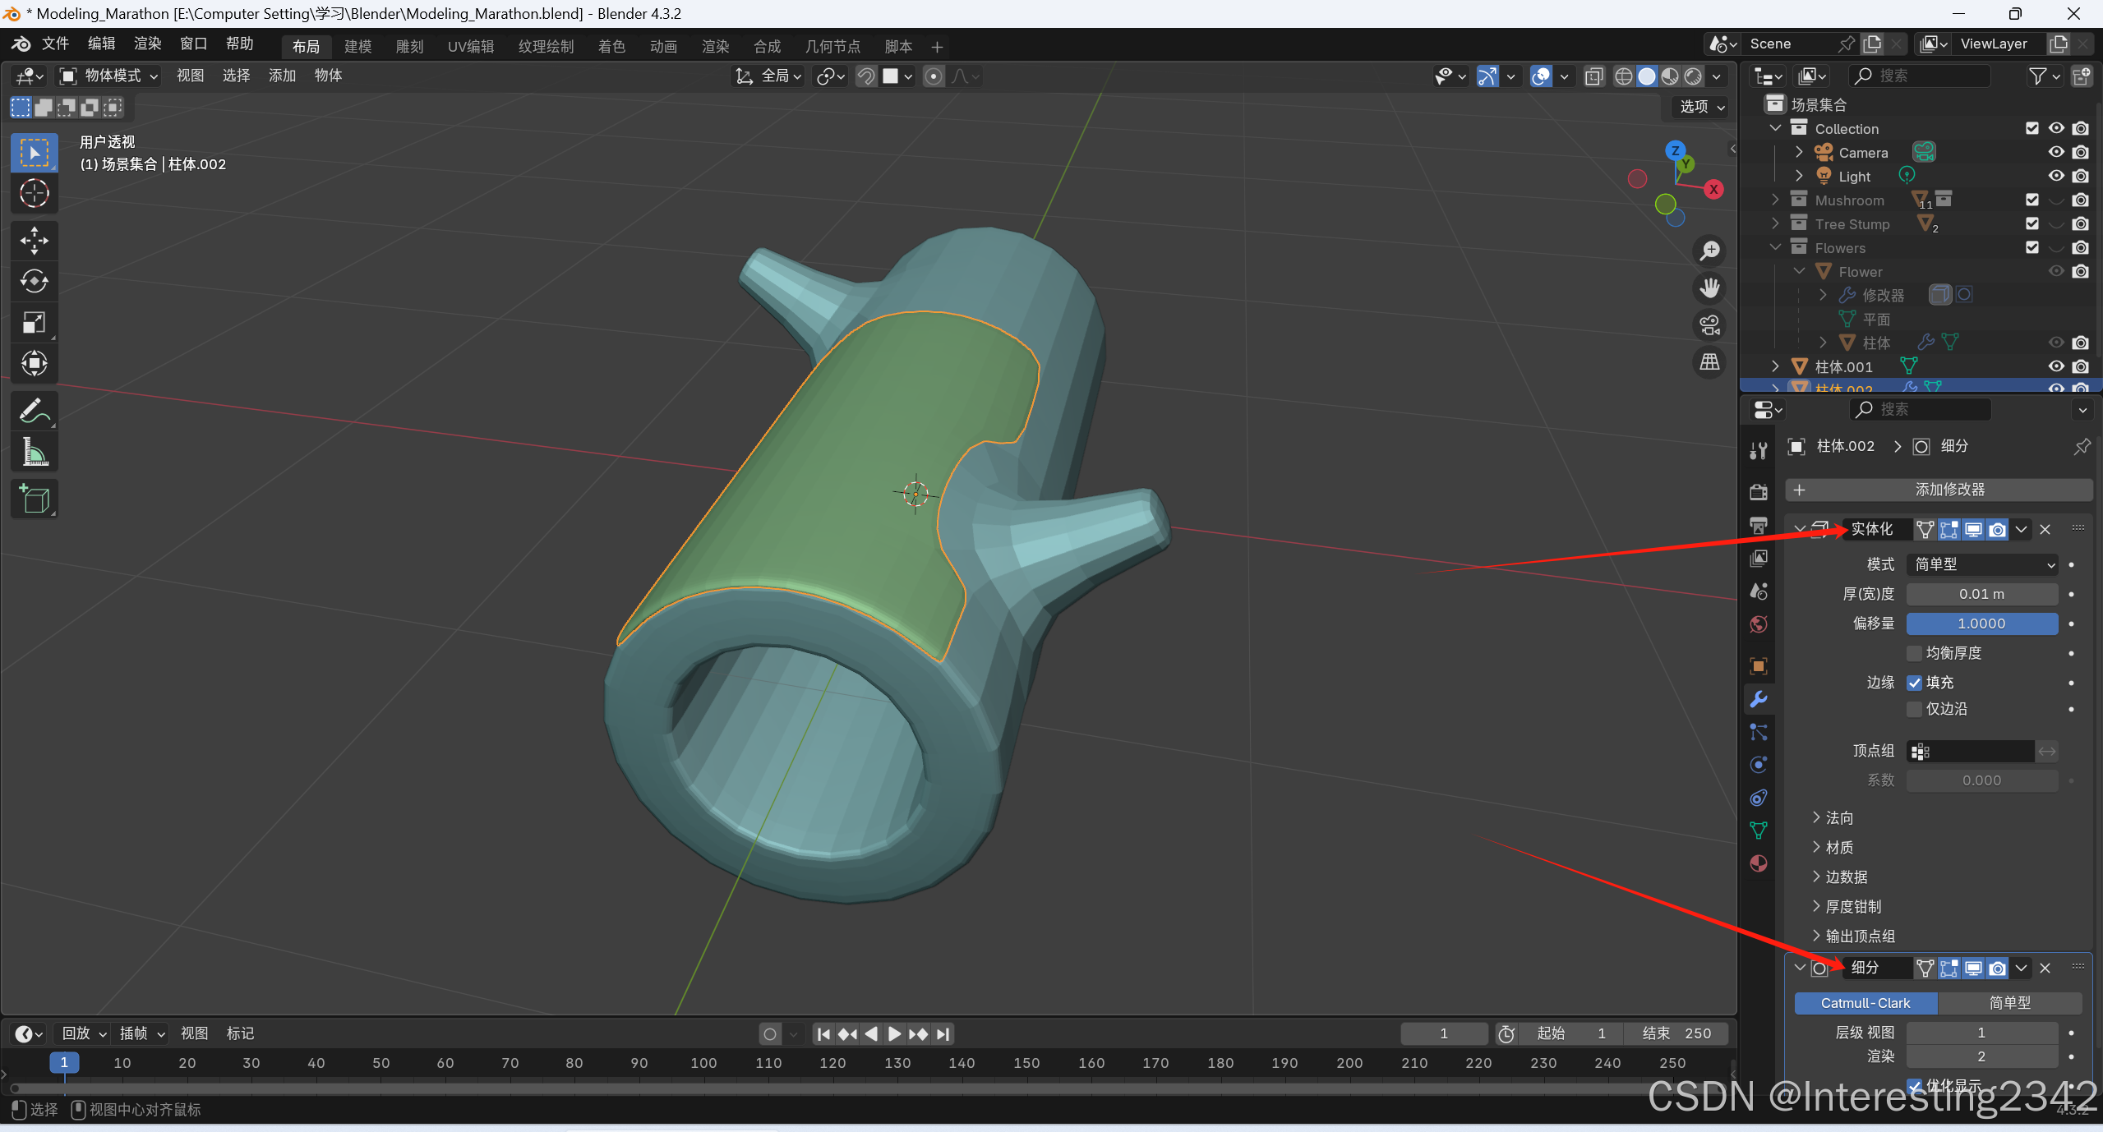Switch to perspective/orthographic grid view icon
Screen dimensions: 2103x1132
1710,362
